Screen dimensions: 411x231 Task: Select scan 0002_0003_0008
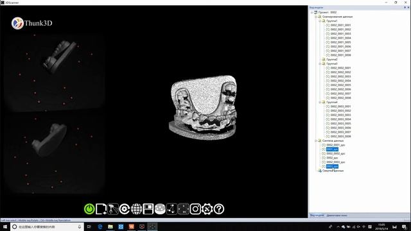pos(340,136)
